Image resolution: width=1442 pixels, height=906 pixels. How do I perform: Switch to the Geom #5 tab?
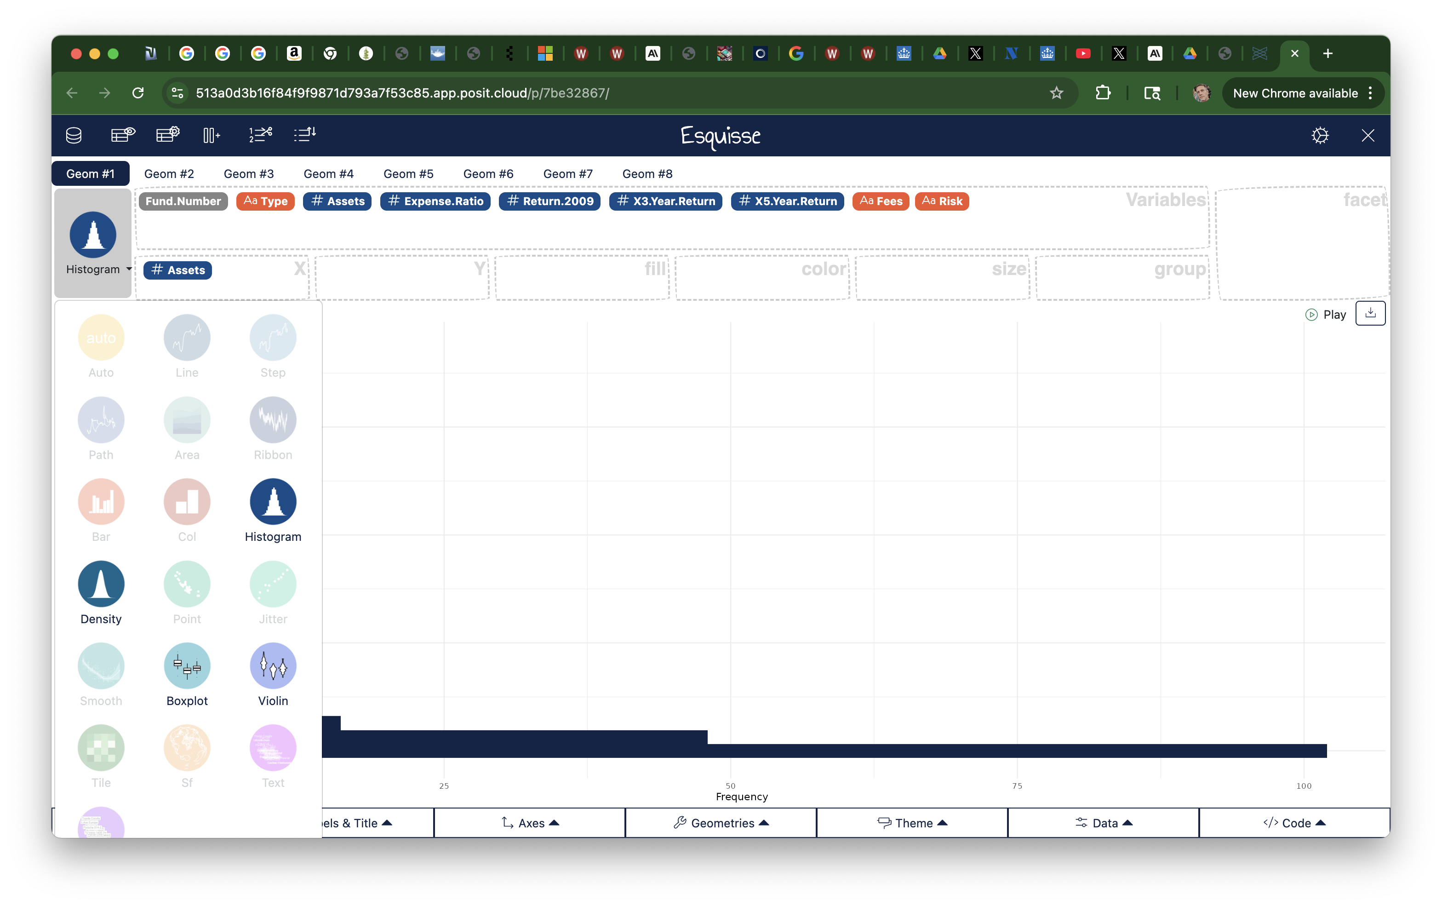click(x=408, y=174)
